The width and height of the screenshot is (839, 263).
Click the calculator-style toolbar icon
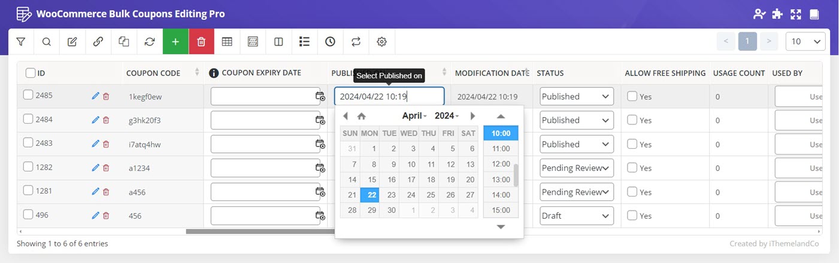tap(253, 42)
